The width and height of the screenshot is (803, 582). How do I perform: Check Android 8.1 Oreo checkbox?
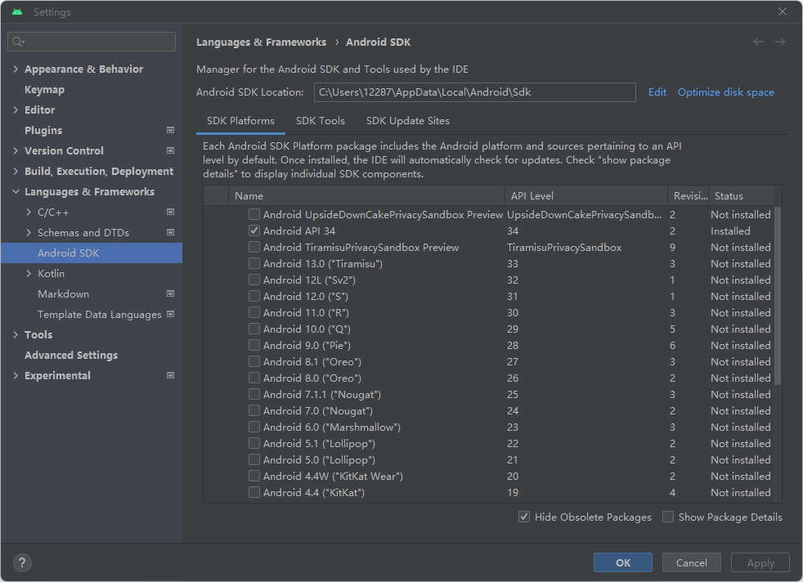tap(254, 361)
